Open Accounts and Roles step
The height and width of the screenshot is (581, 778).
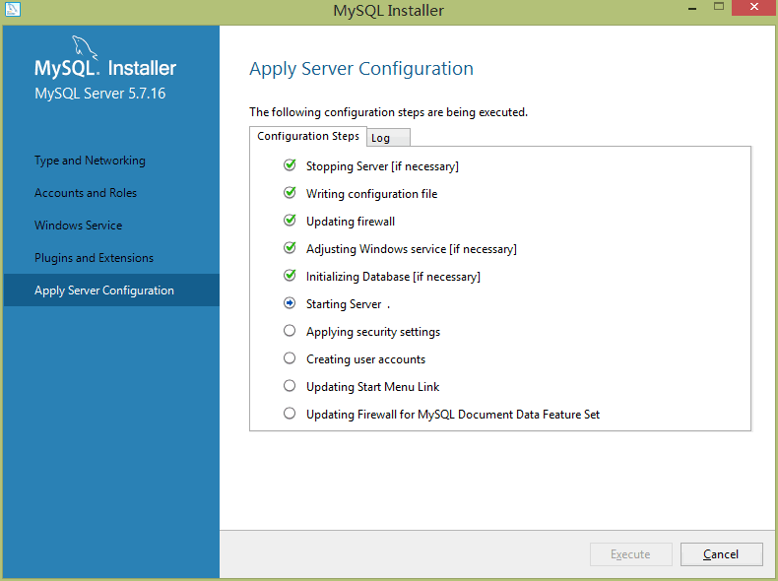[x=86, y=193]
